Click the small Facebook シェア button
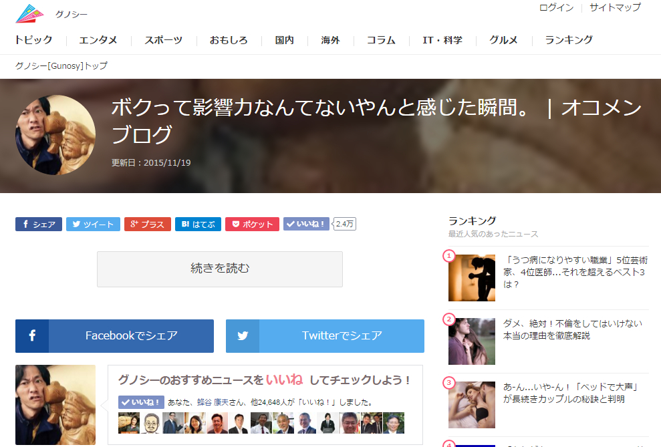 click(39, 224)
